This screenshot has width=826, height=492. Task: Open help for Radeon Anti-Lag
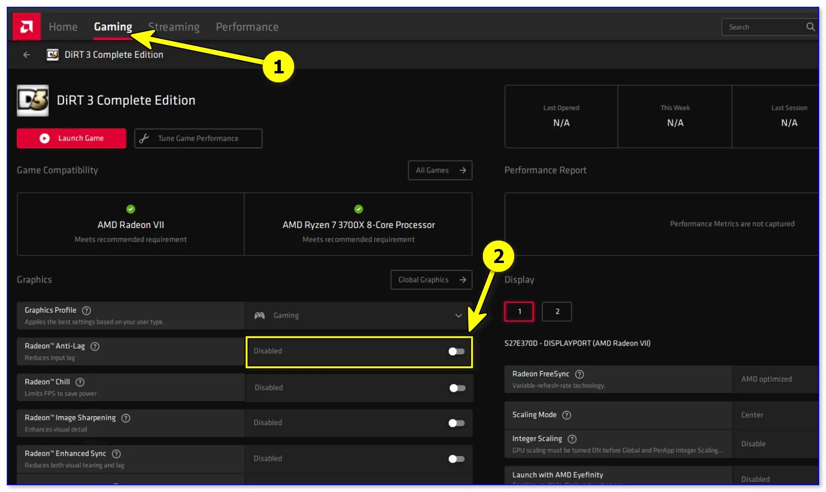(95, 346)
